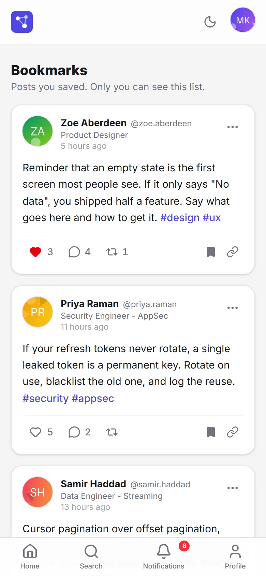Open comments on Priya Raman's post
Screen dimensions: 266x576
[x=79, y=432]
